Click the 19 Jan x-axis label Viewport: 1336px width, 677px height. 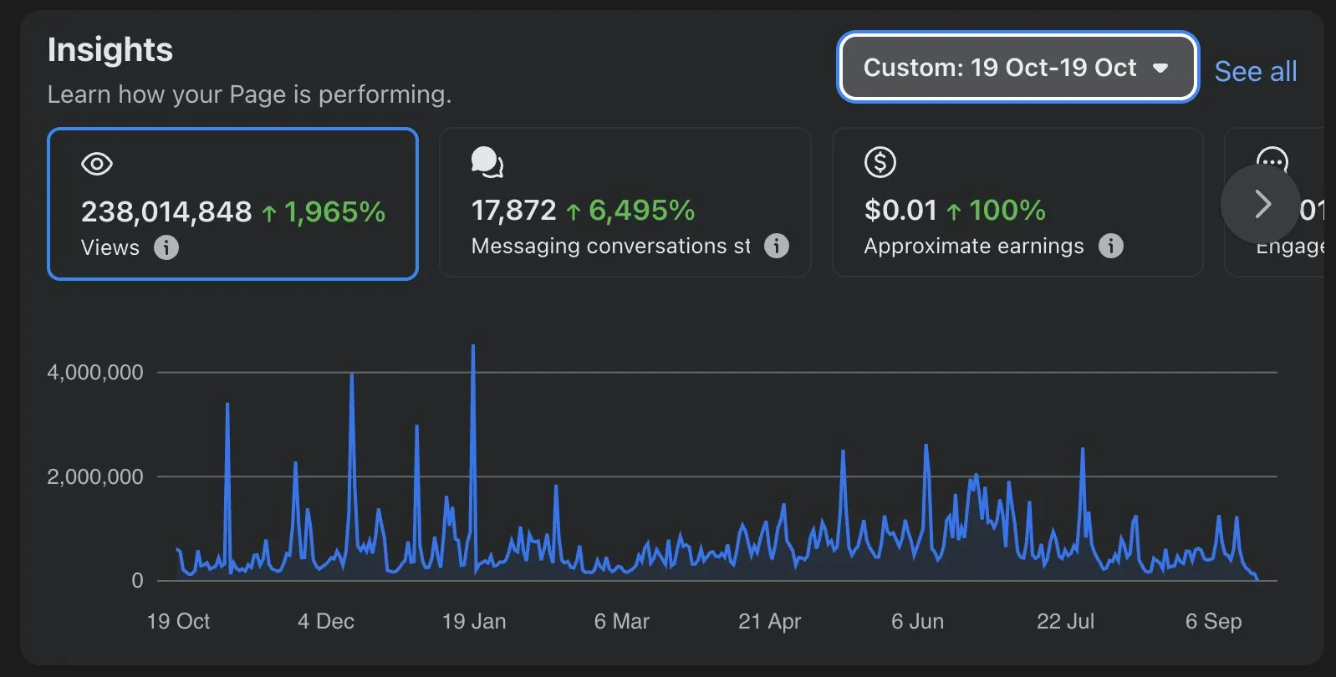pos(474,621)
